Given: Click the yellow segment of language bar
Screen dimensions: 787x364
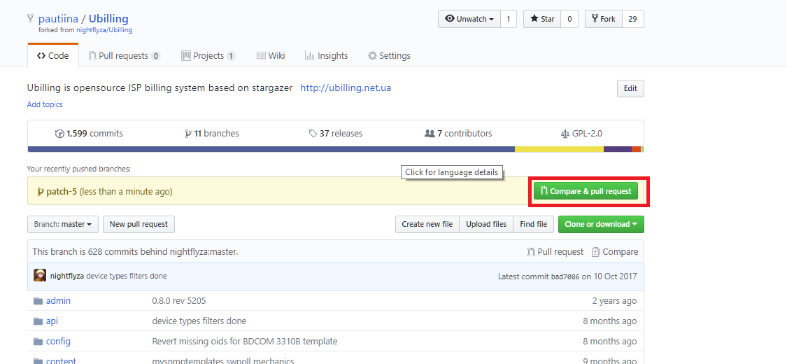Looking at the screenshot, I should [x=559, y=149].
